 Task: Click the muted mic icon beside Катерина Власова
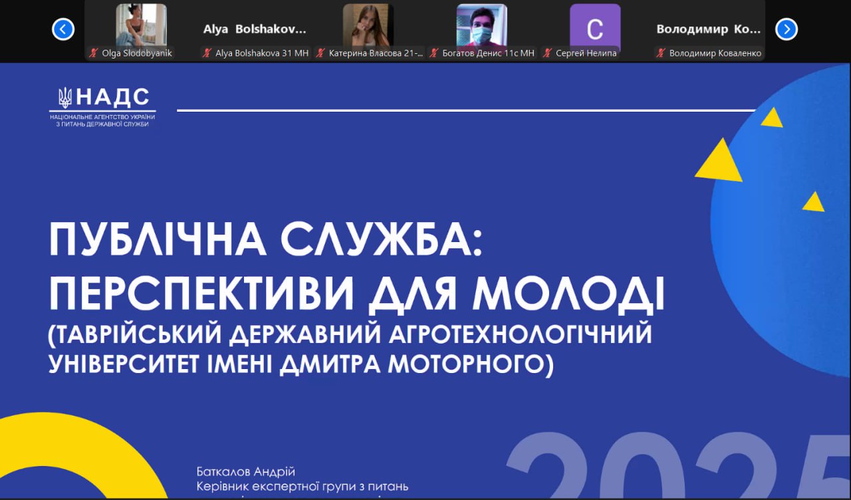(321, 53)
